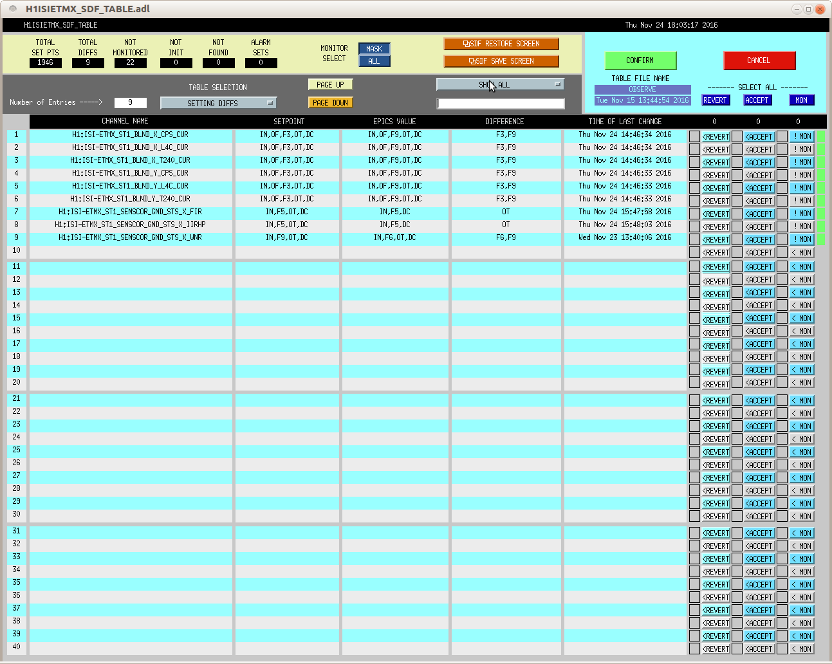Image resolution: width=832 pixels, height=664 pixels.
Task: Click the EPICS VALUE column header
Action: point(394,121)
